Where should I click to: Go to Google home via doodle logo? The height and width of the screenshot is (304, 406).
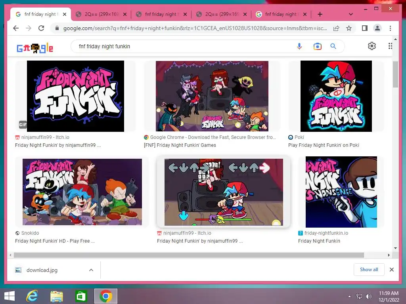click(x=35, y=48)
